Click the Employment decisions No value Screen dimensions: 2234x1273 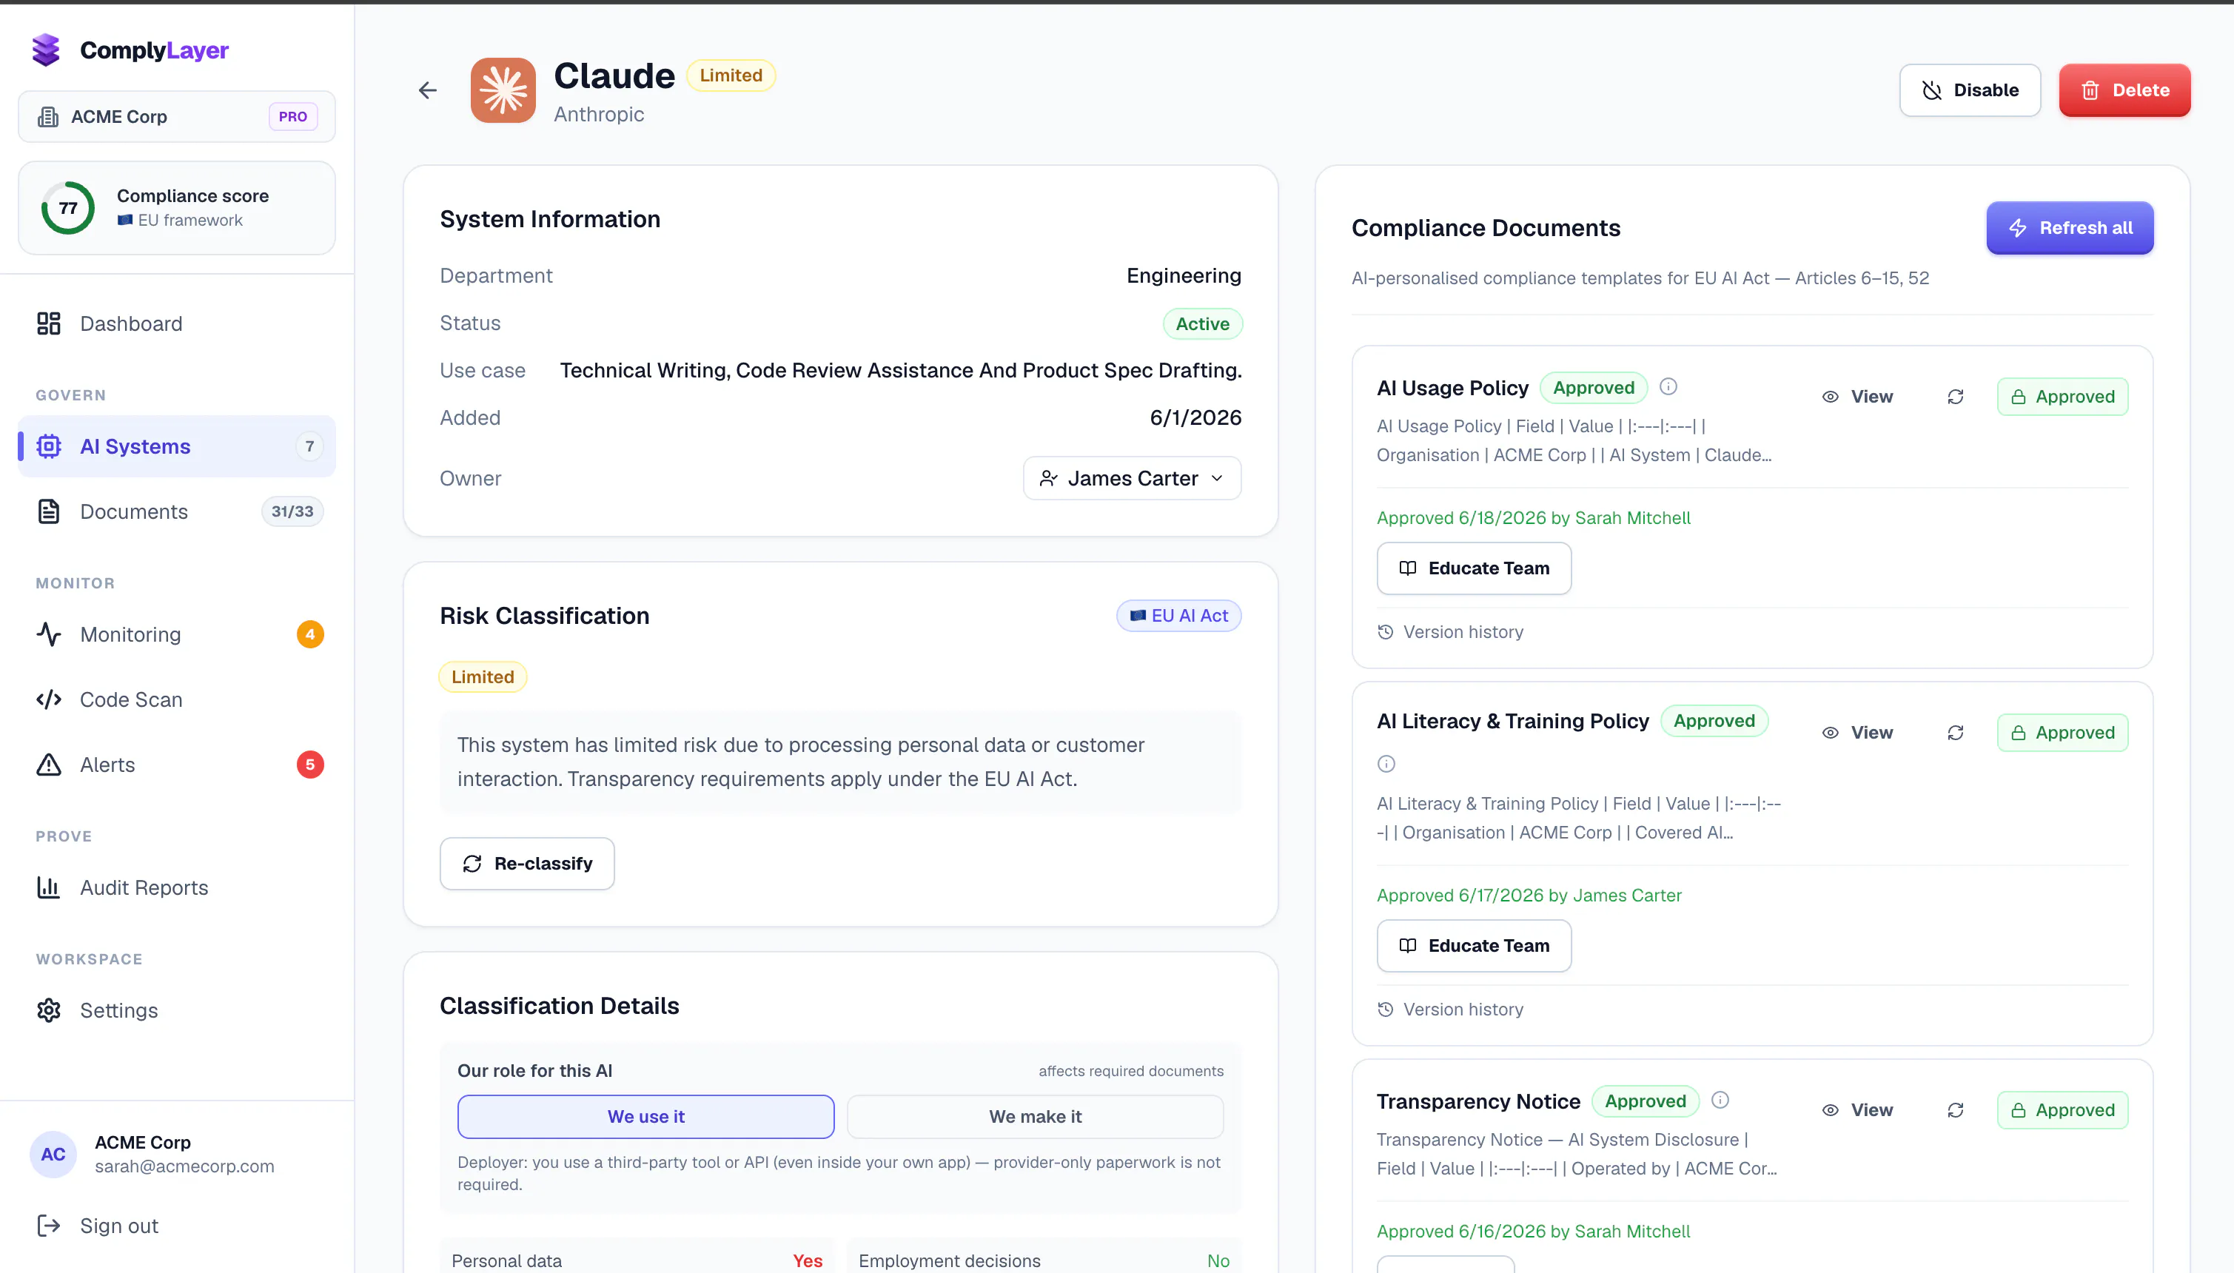click(x=1218, y=1260)
